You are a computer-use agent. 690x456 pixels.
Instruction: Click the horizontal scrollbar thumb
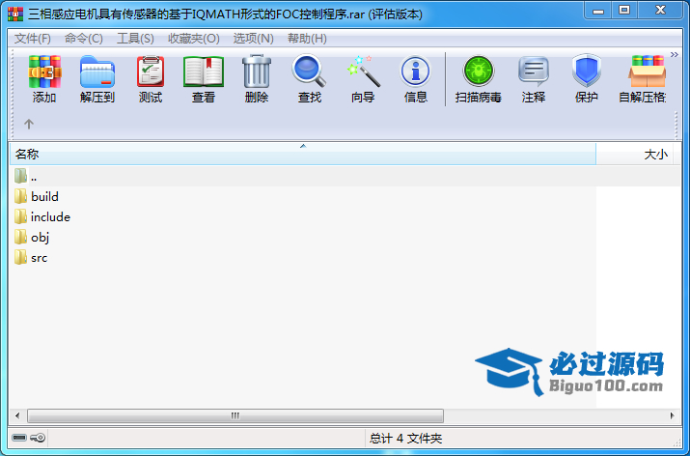pos(235,415)
